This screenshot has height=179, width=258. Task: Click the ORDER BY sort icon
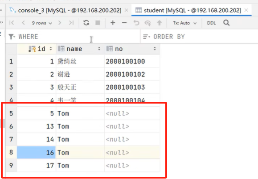tap(147, 37)
